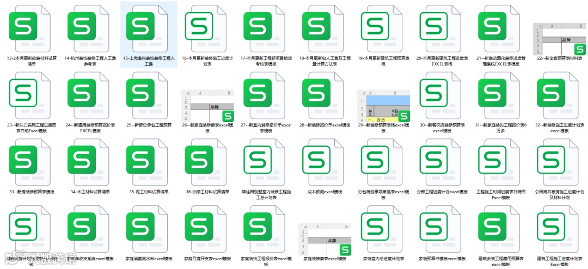Click the file name 公园海样板房施工进度计划及材料计划
Screen dimensions: 588x269
559,194
